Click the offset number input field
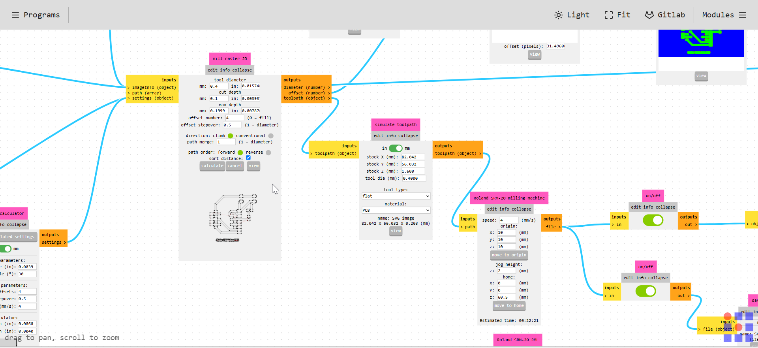Viewport: 758px width, 348px height. pos(235,118)
